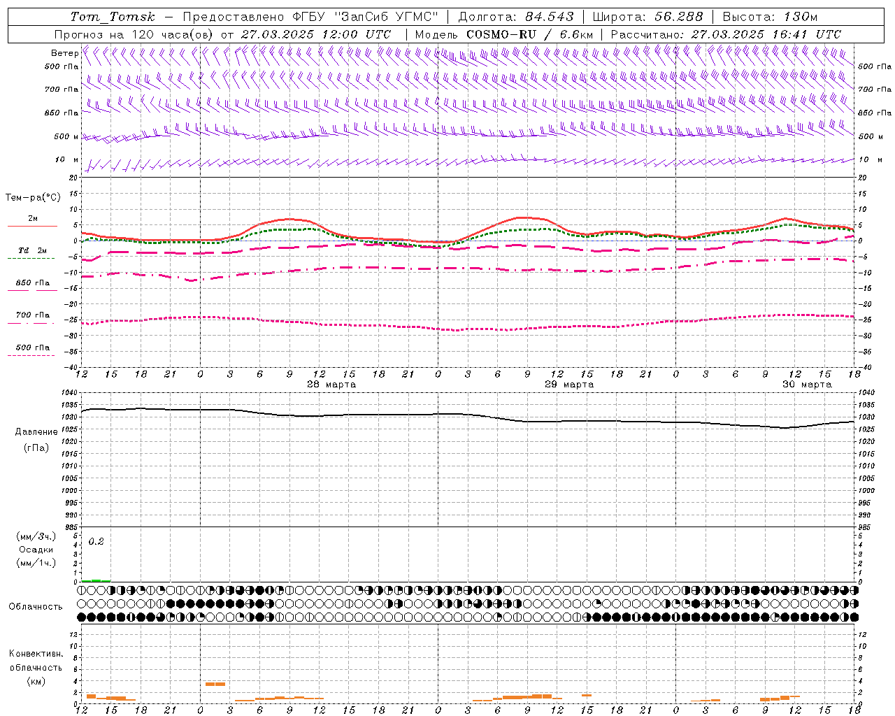Click the (мм/3ч.) precipitation unit label

point(36,537)
